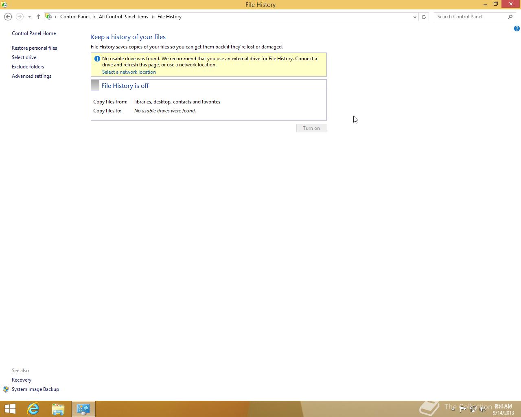The image size is (521, 417).
Task: Open Help with the question mark icon
Action: pos(517,29)
